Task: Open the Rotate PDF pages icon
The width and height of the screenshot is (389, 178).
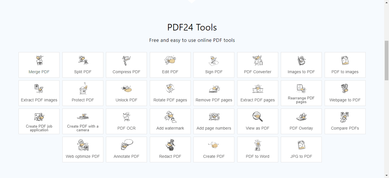Action: 170,89
